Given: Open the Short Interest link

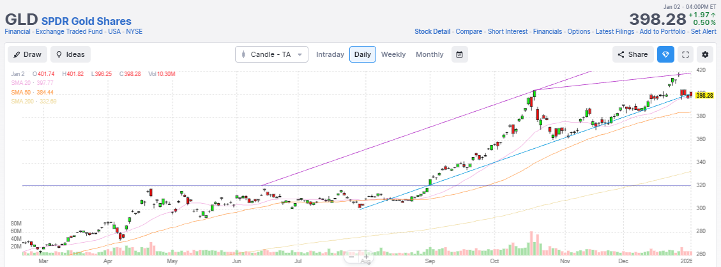Looking at the screenshot, I should tap(508, 32).
